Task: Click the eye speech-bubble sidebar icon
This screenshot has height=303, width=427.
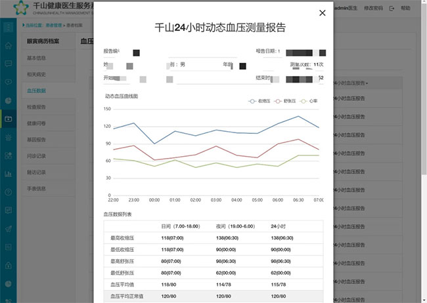Action: [8, 82]
